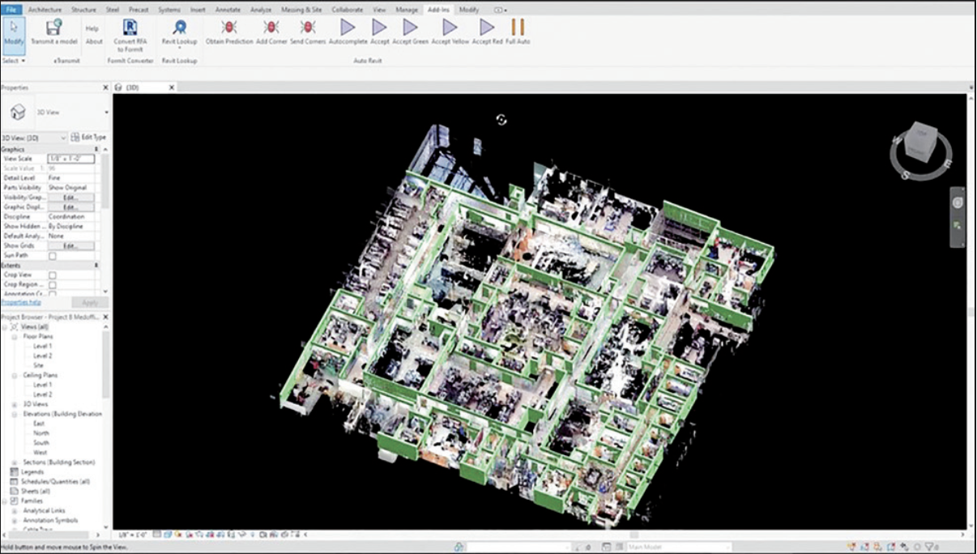Click the View Scale input field
Image resolution: width=977 pixels, height=554 pixels.
[x=71, y=159]
